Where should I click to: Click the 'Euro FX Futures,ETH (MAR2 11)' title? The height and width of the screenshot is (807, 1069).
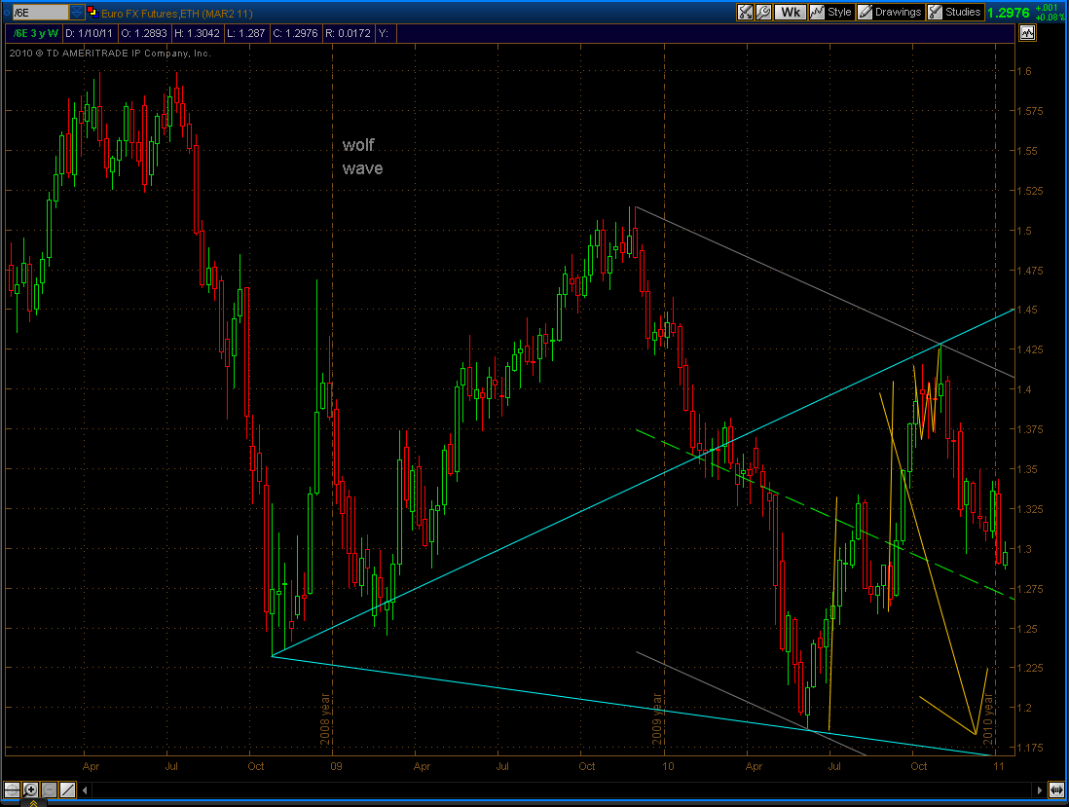click(176, 13)
